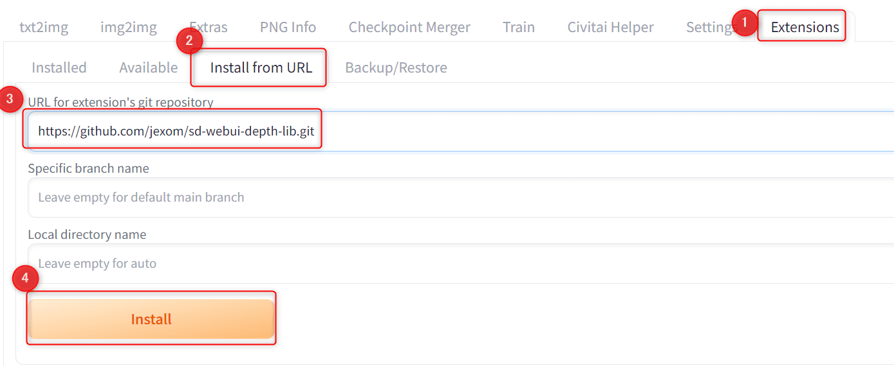Select the Extensions tab

click(805, 27)
